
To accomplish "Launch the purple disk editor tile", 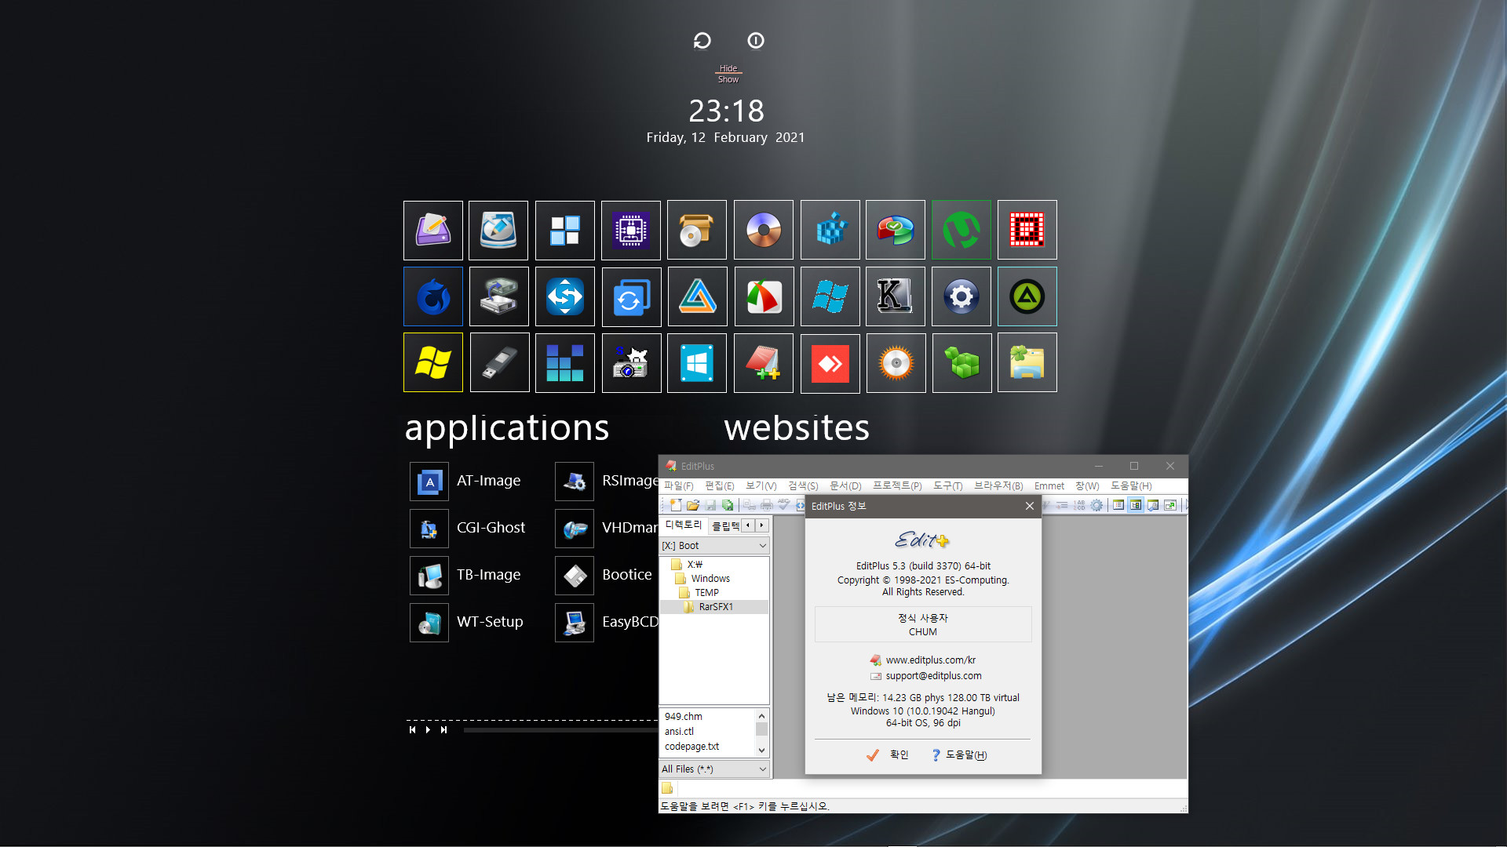I will pos(432,230).
